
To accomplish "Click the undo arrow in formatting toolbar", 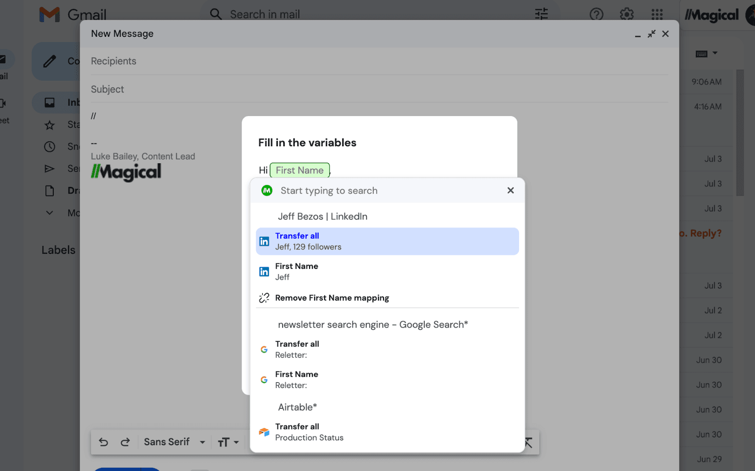I will [103, 442].
